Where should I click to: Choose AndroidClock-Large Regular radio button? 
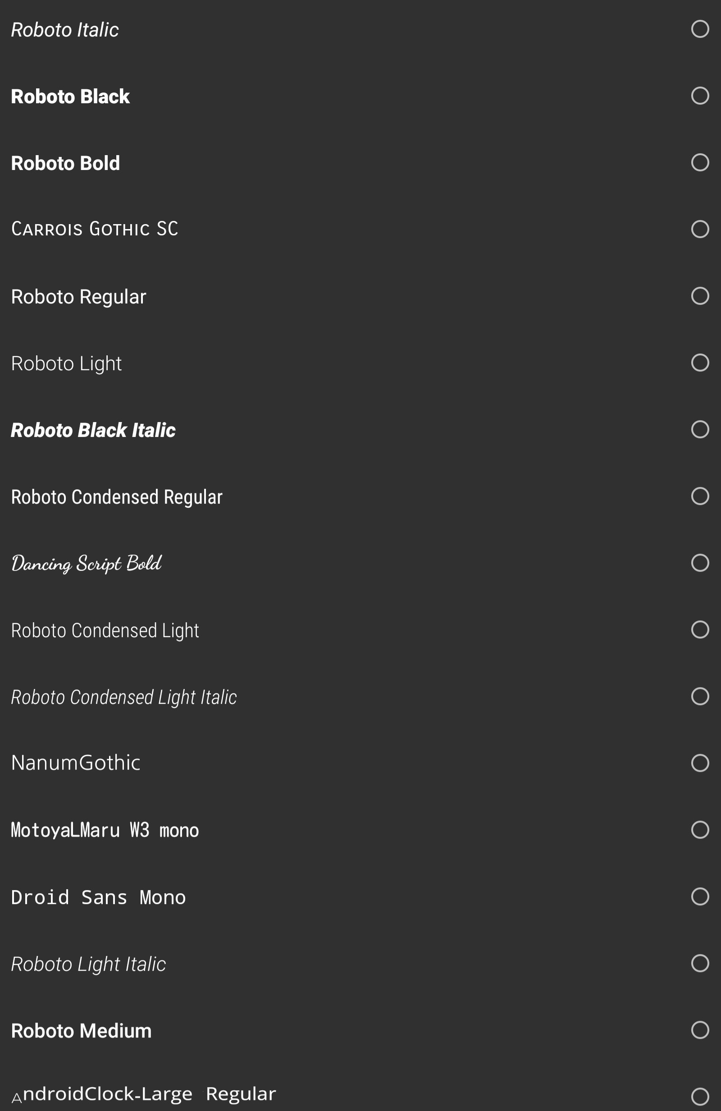(x=699, y=1096)
